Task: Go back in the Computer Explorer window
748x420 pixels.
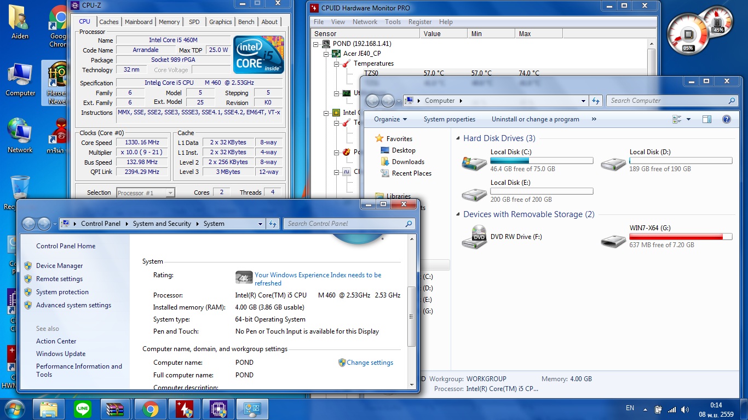Action: tap(373, 101)
